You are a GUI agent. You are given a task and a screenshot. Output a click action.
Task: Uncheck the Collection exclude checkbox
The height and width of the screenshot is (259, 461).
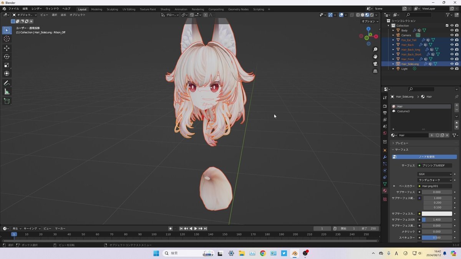click(447, 25)
